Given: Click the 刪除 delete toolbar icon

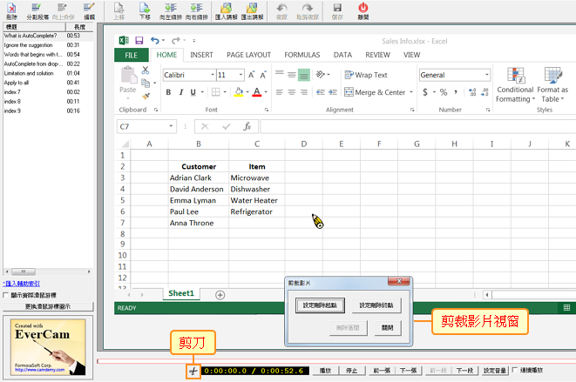Looking at the screenshot, I should click(x=11, y=9).
